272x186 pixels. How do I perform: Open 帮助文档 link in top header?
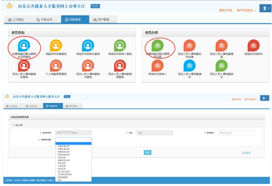(226, 10)
